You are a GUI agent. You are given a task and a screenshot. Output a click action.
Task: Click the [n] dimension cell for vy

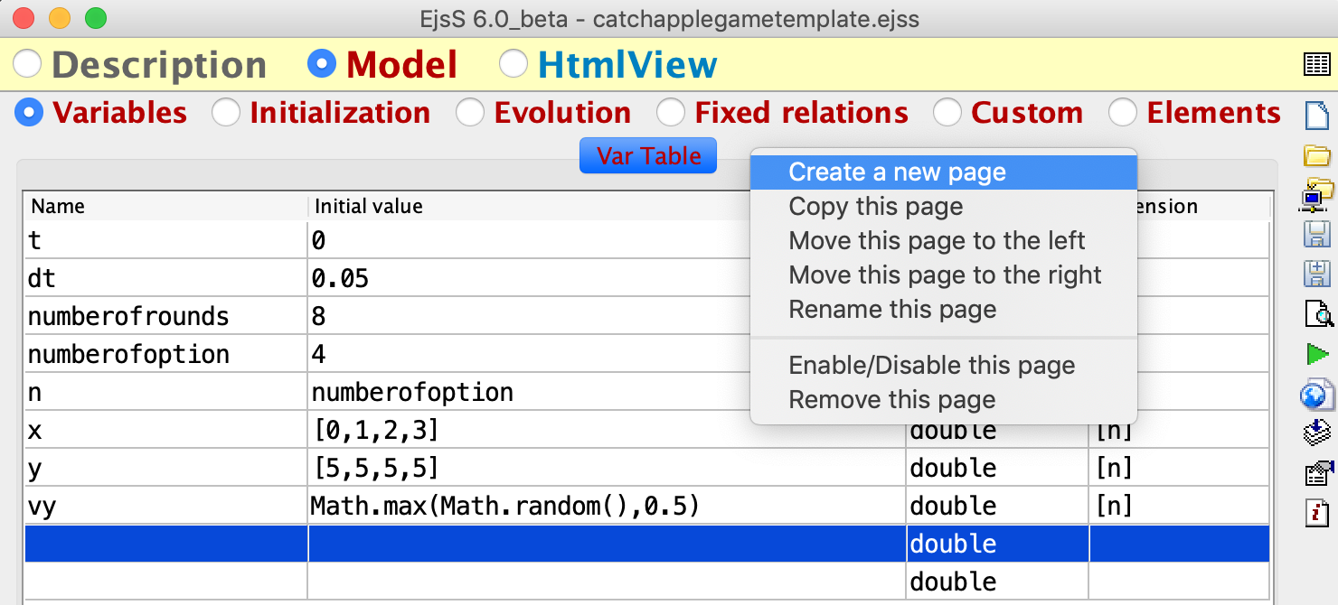[x=1180, y=506]
